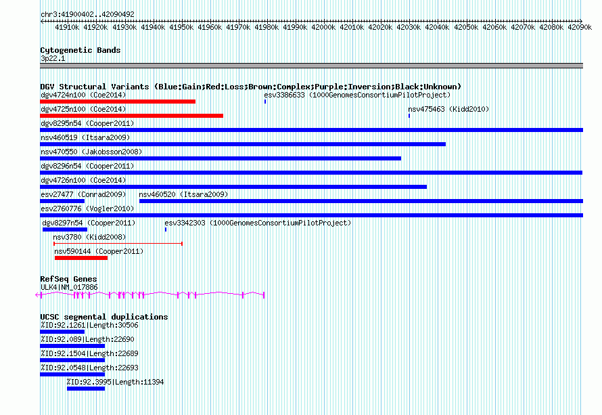
Task: Select the esv3386633 small blue variant marker
Action: click(x=265, y=102)
